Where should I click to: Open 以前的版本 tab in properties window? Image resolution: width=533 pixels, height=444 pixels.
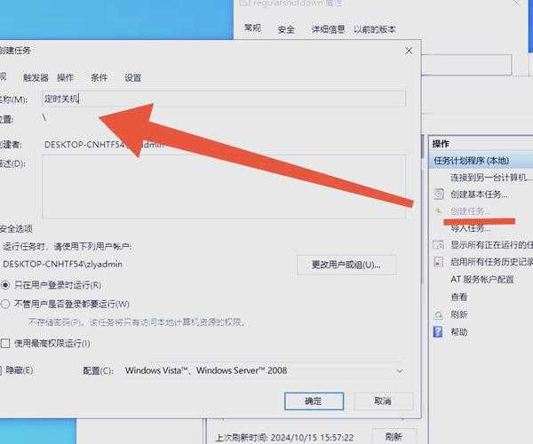click(x=374, y=29)
